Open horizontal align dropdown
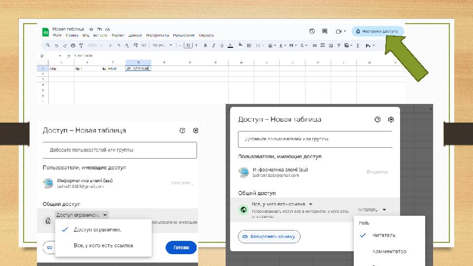Viewport: 473px width, 266px height. click(x=272, y=45)
